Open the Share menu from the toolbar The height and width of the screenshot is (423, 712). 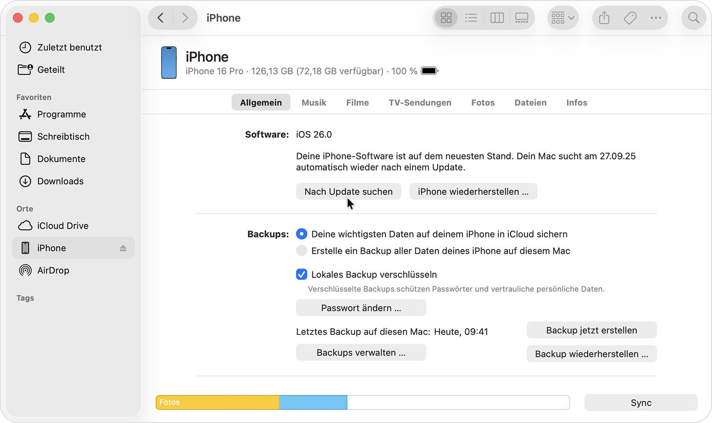603,18
